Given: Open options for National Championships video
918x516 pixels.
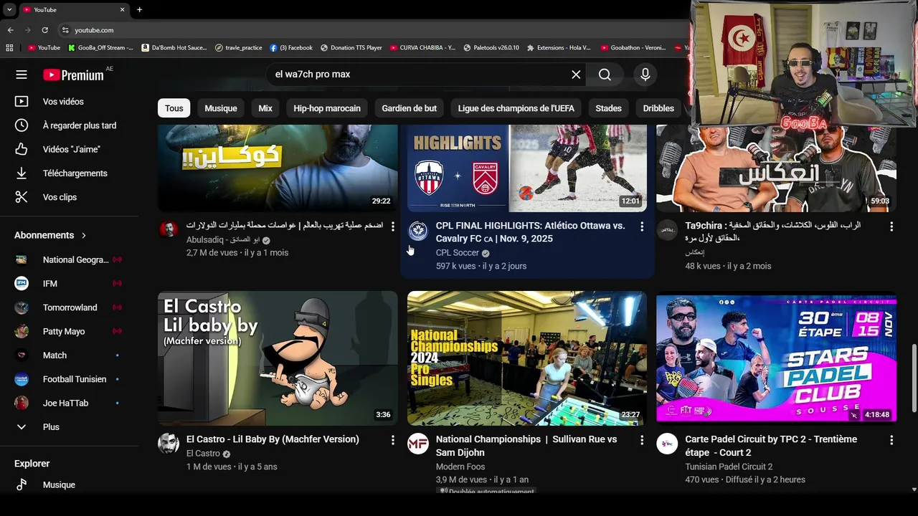Looking at the screenshot, I should click(x=642, y=440).
